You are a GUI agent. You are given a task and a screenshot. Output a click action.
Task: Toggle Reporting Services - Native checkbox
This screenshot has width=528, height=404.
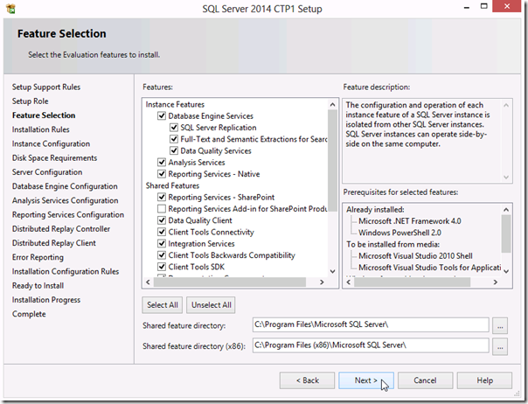(x=162, y=174)
